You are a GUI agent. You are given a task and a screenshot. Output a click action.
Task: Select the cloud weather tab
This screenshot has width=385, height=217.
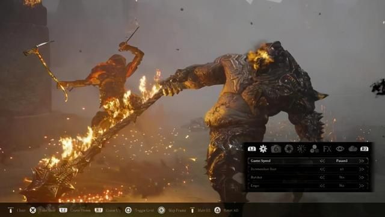pos(353,148)
